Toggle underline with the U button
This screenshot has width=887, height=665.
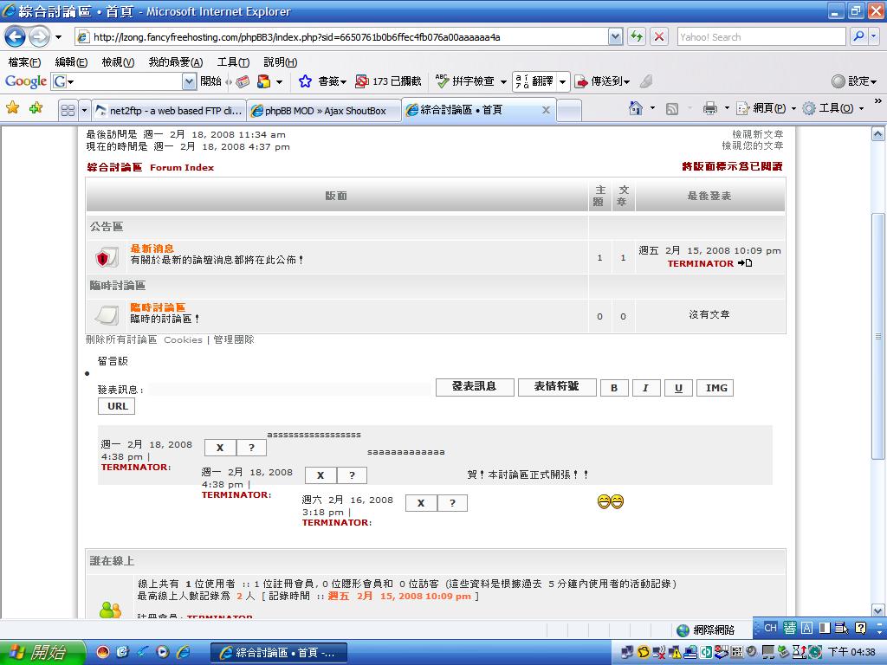pyautogui.click(x=678, y=388)
